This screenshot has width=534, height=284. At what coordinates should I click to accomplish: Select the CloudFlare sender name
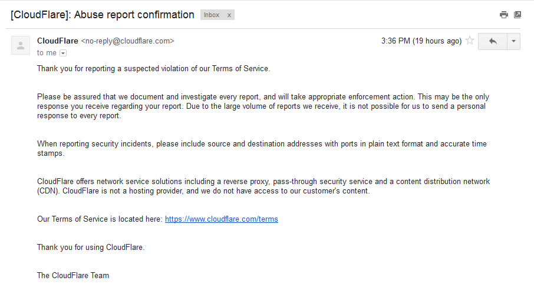[x=57, y=41]
